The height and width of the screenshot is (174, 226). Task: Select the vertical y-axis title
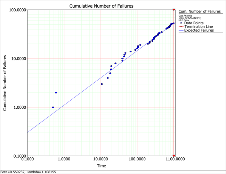tap(5, 83)
